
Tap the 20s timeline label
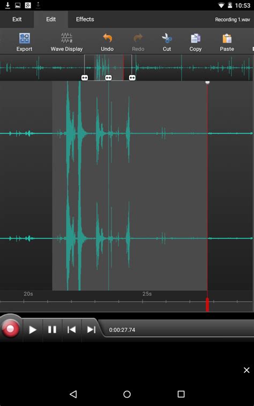28,294
